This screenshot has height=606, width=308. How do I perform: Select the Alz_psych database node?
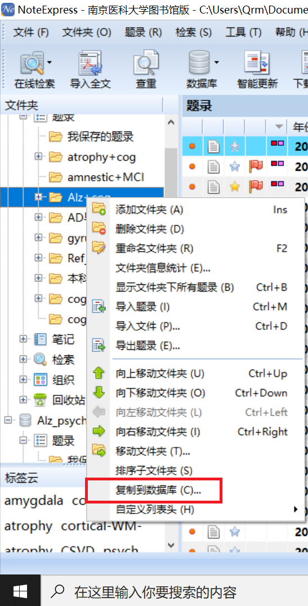[61, 421]
